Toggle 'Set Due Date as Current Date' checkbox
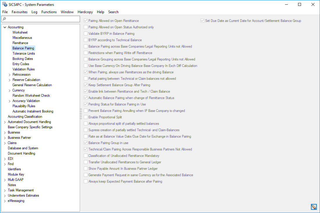 point(202,20)
